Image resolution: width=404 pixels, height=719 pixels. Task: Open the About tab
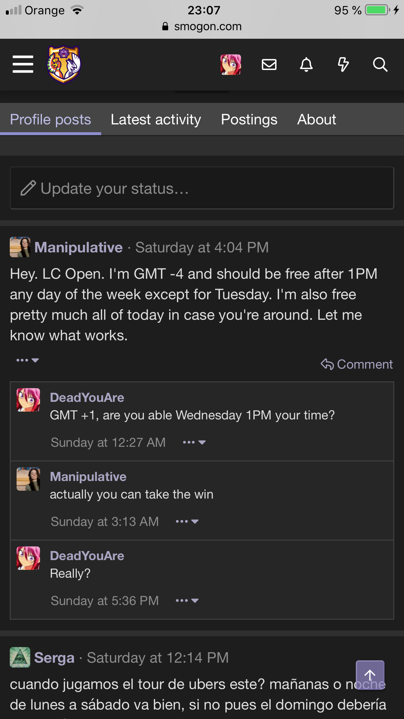316,120
